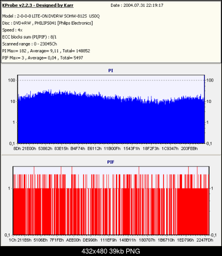Select the Date 2004.07.31 22:19:17 text
This screenshot has width=222, height=256.
[x=137, y=6]
